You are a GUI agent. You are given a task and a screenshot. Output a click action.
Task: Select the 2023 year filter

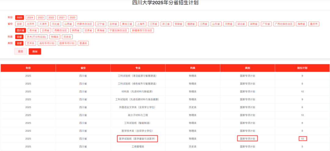click(x=41, y=17)
